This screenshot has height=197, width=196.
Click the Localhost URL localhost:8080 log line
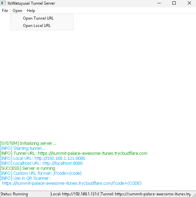(x=41, y=163)
